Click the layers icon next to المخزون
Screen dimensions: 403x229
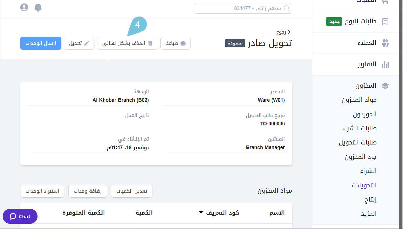[385, 86]
